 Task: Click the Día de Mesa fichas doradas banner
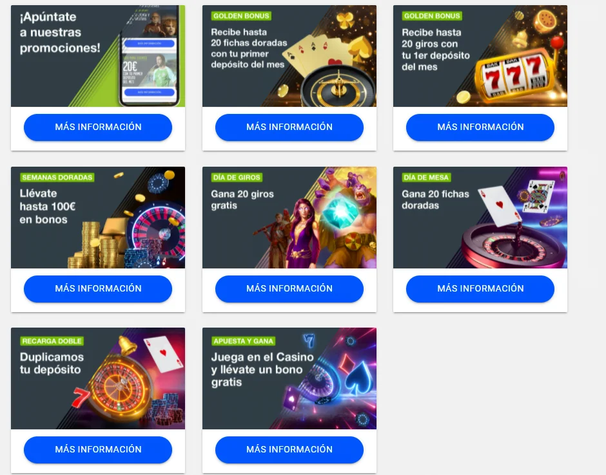pyautogui.click(x=480, y=218)
